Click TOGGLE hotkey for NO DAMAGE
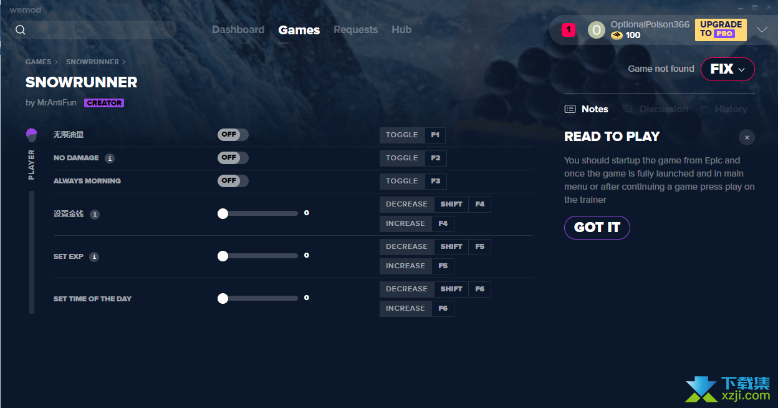 pos(402,158)
